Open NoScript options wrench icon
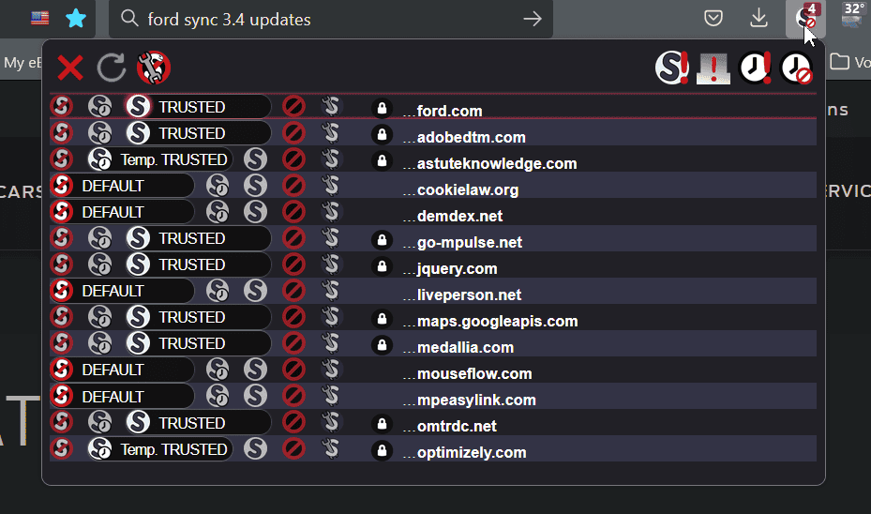Screen dimensions: 871x514 coord(154,68)
